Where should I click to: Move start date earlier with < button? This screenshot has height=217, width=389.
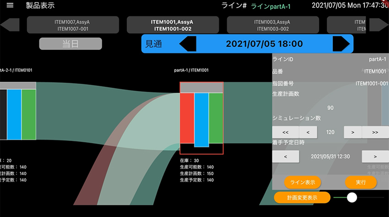pyautogui.click(x=286, y=157)
